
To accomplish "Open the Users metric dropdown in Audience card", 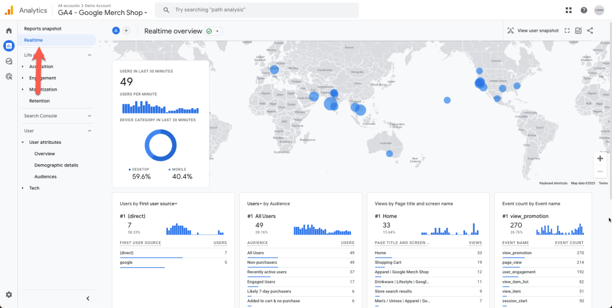I will (x=255, y=204).
